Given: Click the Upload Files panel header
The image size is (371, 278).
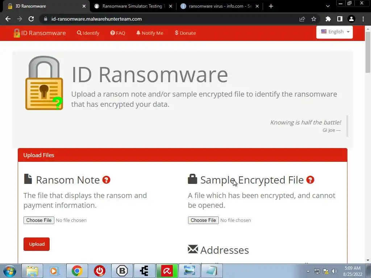Looking at the screenshot, I should tap(183, 155).
